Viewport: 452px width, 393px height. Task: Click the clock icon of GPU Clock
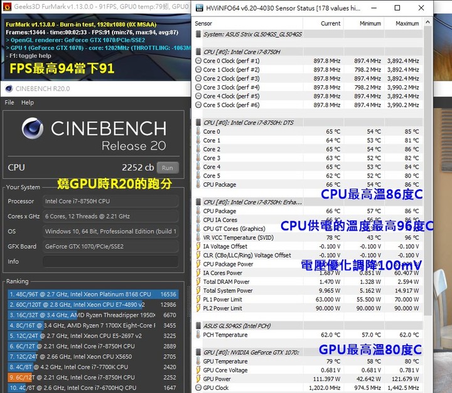click(x=198, y=387)
